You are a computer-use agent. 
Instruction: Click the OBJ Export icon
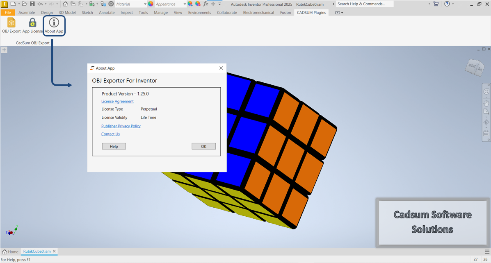pos(11,23)
